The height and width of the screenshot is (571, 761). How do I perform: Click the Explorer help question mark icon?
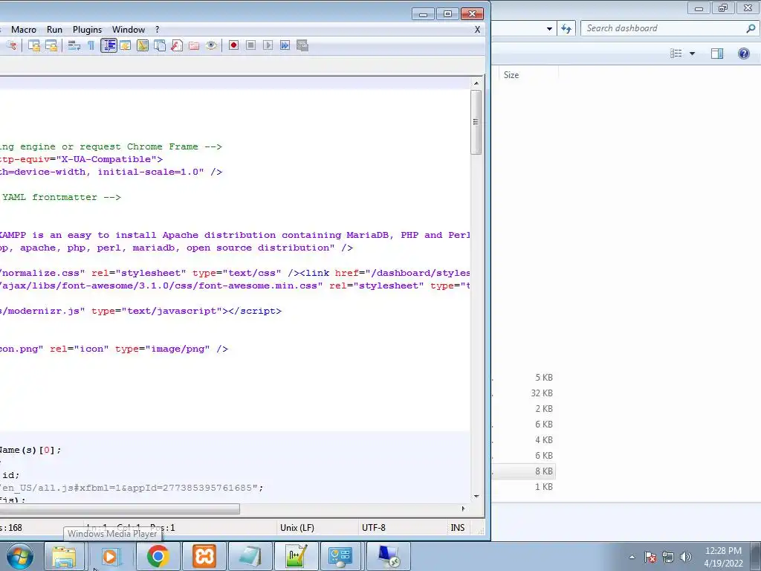click(x=743, y=54)
